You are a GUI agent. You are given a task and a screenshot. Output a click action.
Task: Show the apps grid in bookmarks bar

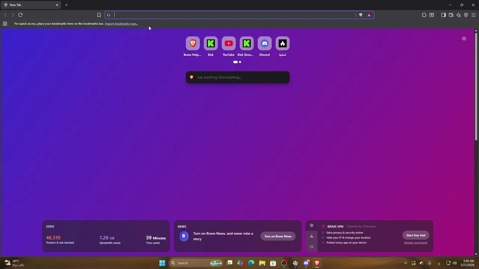tap(5, 24)
